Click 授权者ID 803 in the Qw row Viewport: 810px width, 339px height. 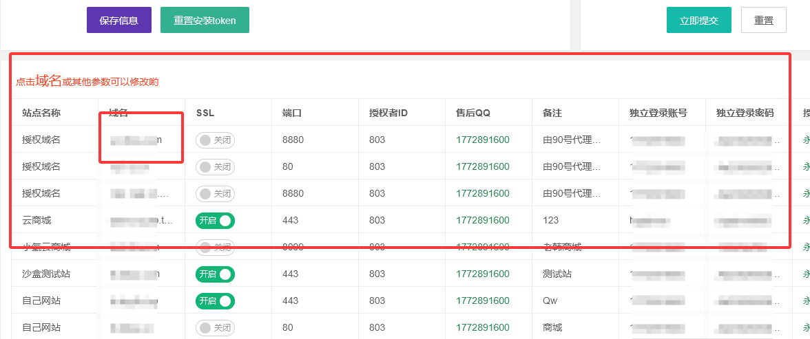377,300
